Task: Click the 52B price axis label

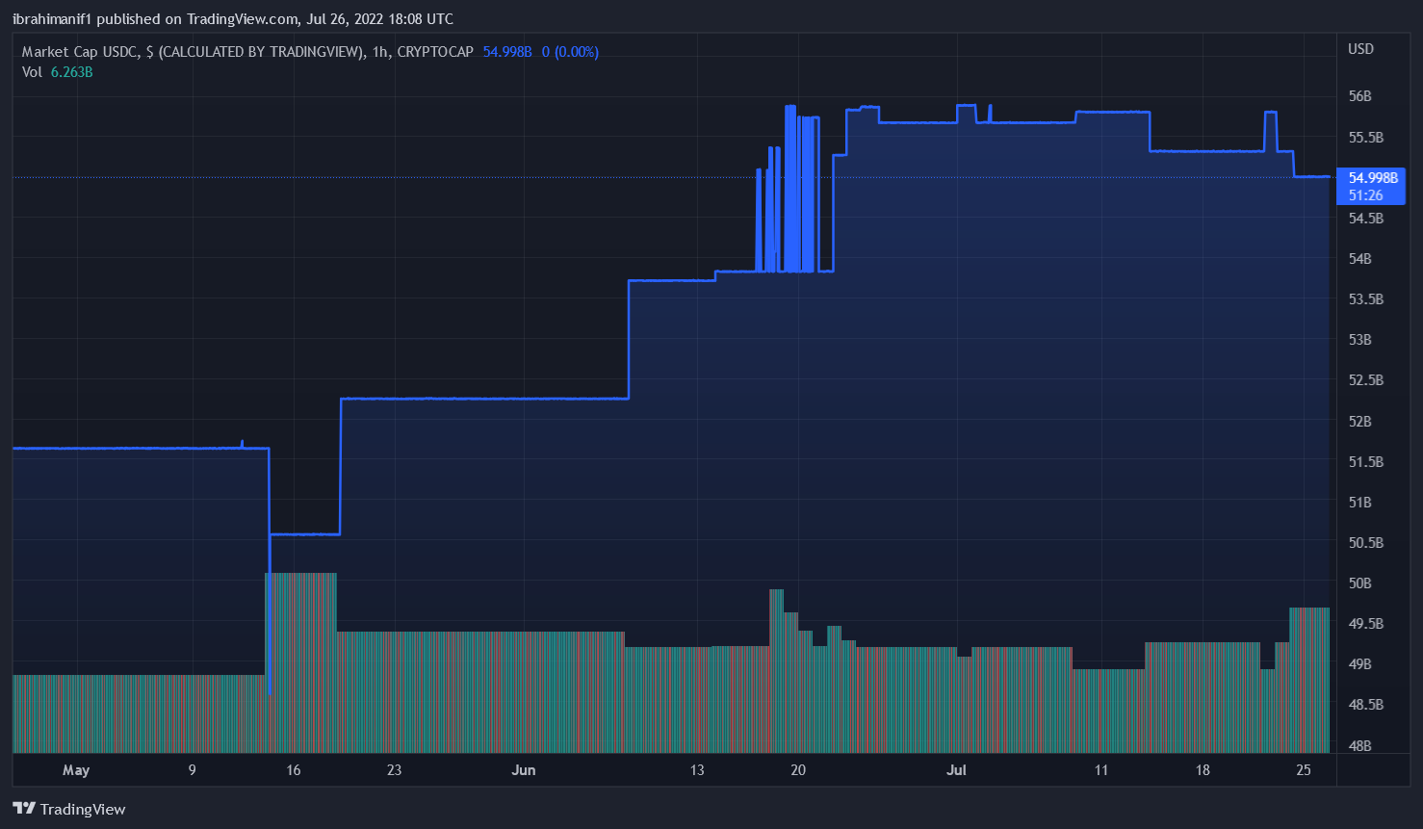Action: (x=1359, y=421)
